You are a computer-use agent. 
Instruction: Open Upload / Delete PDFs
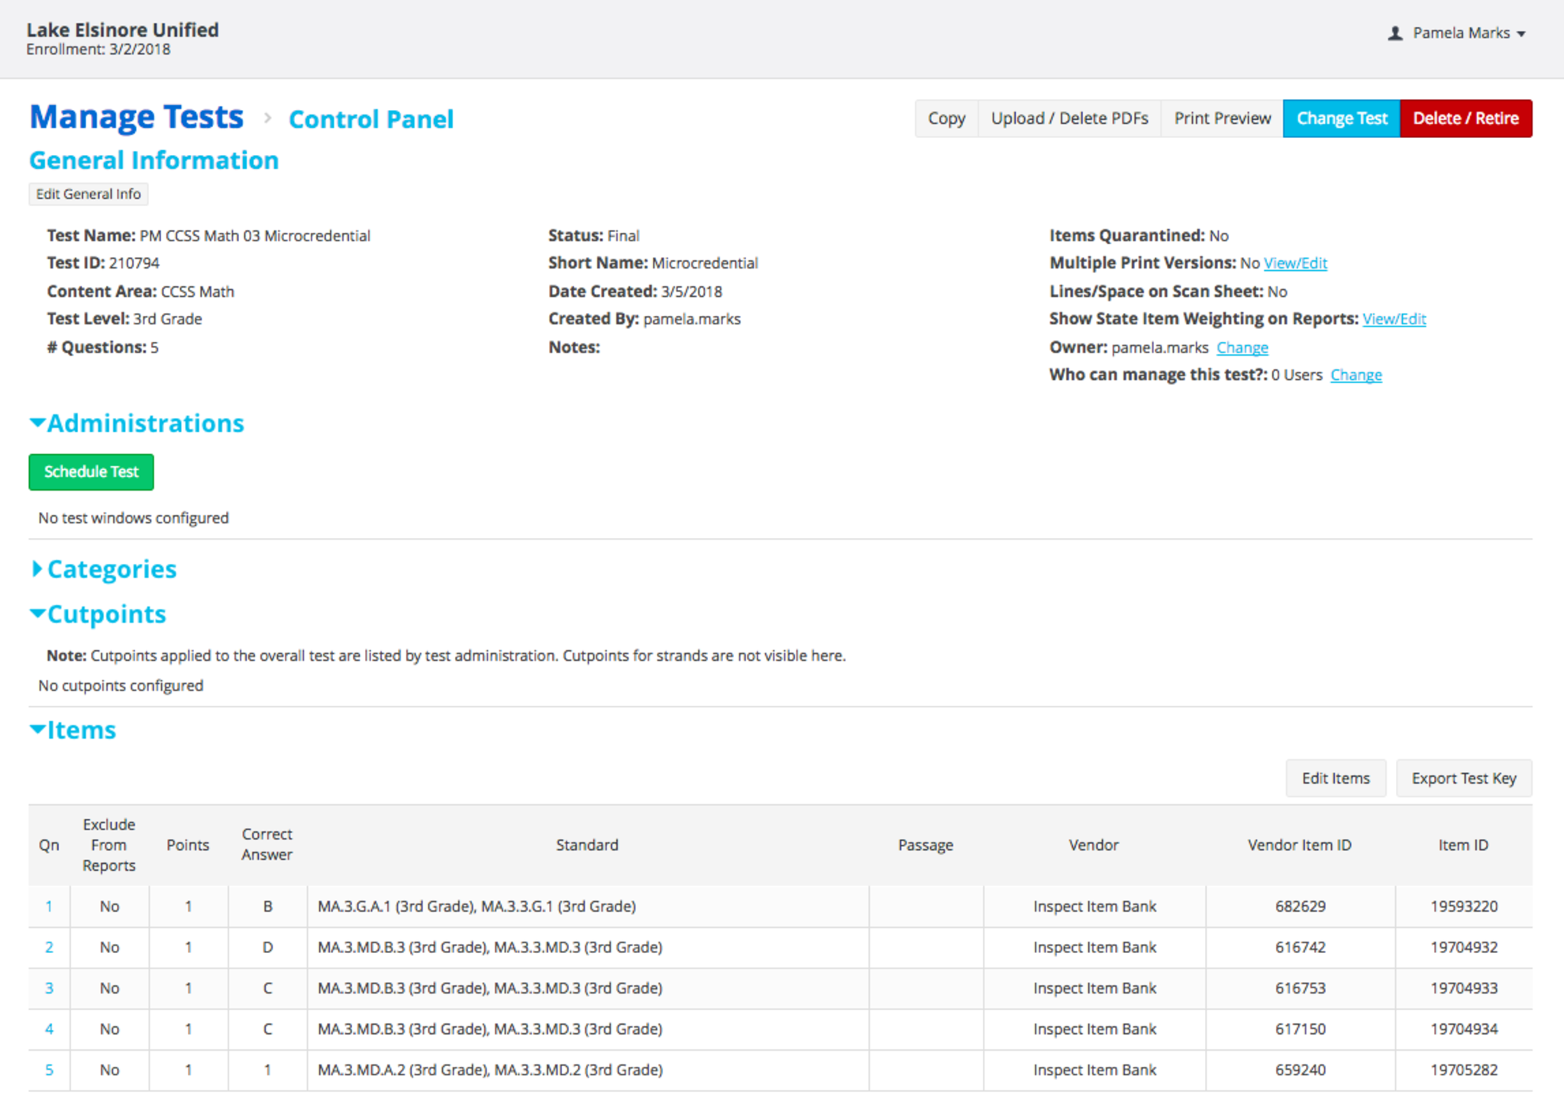[x=1069, y=118]
